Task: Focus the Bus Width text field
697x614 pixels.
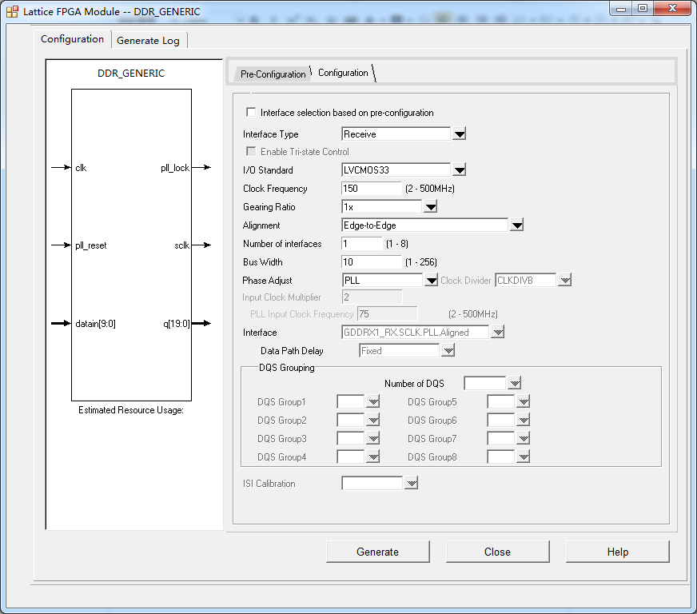Action: (371, 262)
